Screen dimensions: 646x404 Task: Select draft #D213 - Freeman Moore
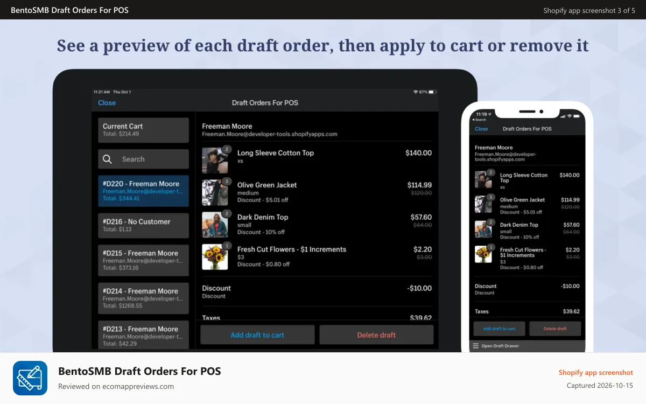(143, 335)
